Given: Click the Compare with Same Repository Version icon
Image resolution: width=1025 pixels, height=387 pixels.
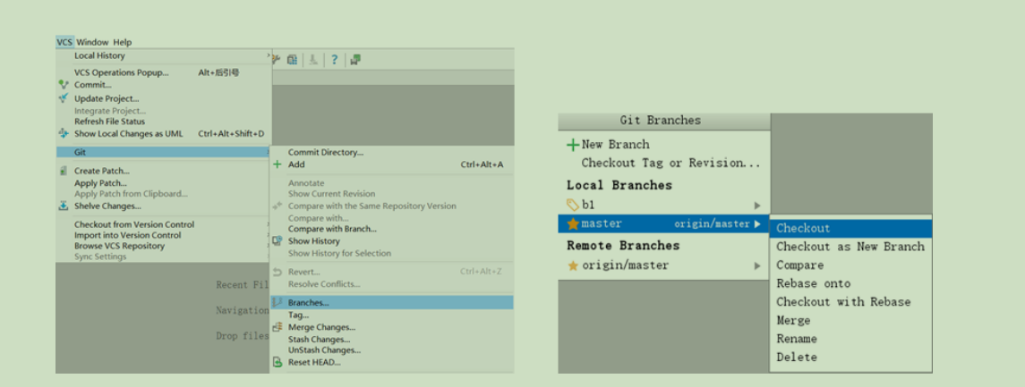Looking at the screenshot, I should tap(278, 206).
